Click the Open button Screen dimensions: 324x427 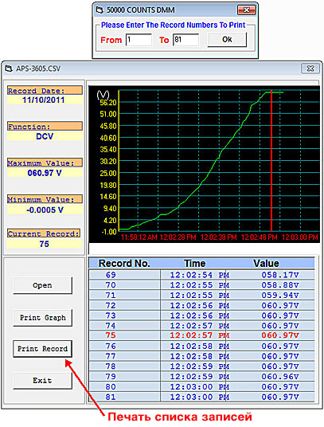click(42, 285)
